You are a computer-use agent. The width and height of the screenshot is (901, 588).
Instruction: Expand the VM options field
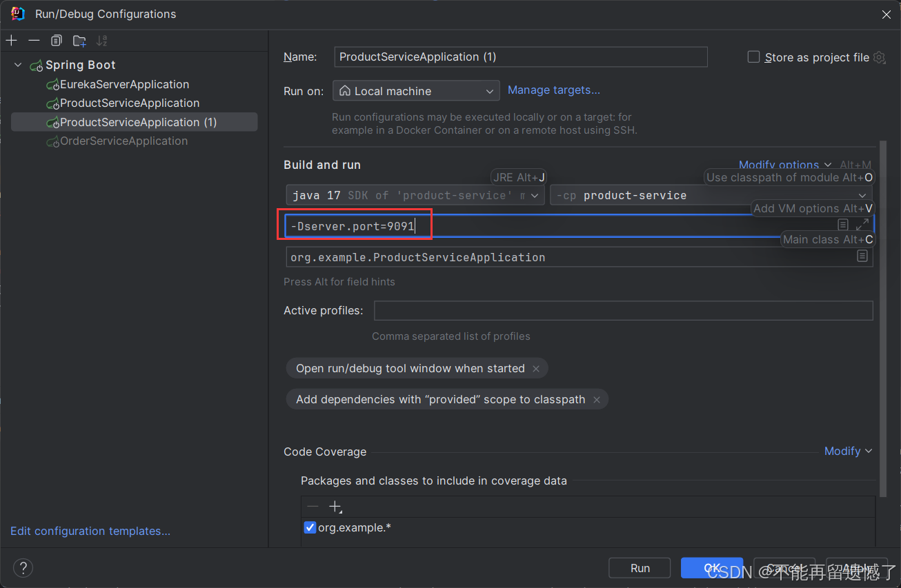point(862,225)
